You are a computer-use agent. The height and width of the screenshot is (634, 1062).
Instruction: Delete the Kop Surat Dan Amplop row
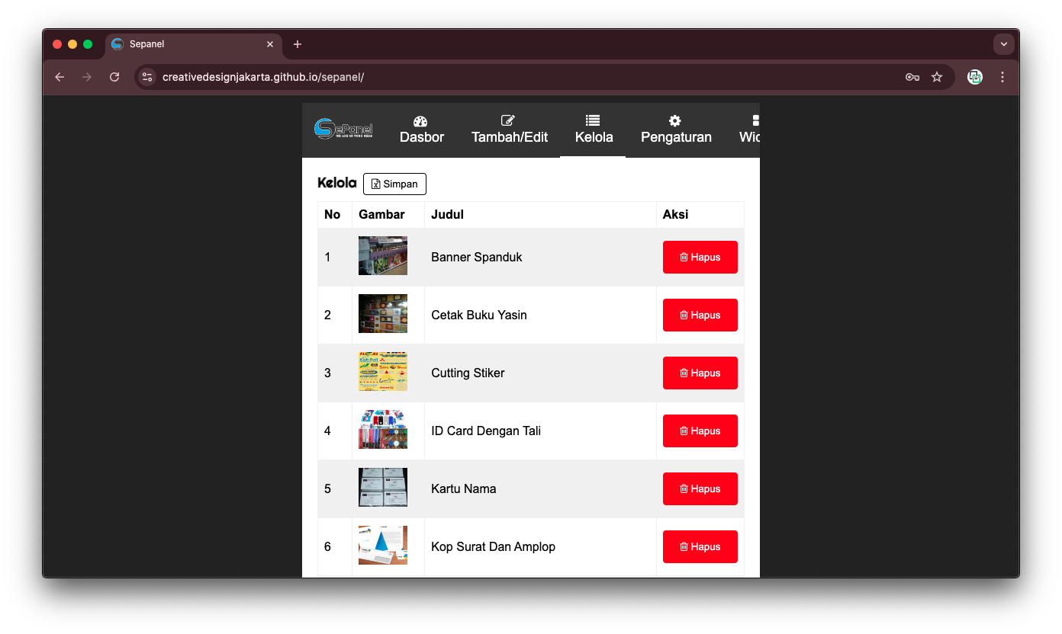coord(700,546)
